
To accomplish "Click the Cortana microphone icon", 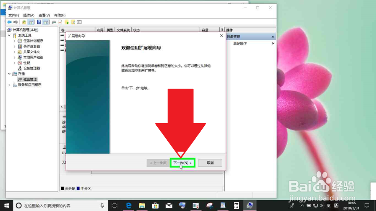I will tap(102, 205).
